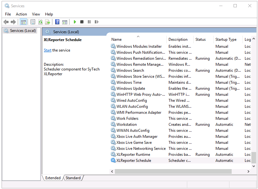The image size is (258, 189).
Task: Select the WWAN AutoConfig service row
Action: (181, 130)
